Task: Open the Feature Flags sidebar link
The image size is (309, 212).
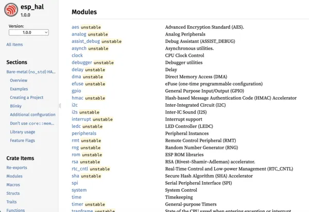Action: pyautogui.click(x=23, y=140)
